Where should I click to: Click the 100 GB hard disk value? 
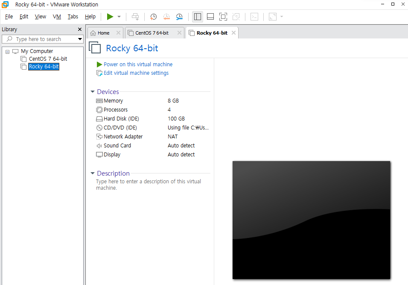176,119
